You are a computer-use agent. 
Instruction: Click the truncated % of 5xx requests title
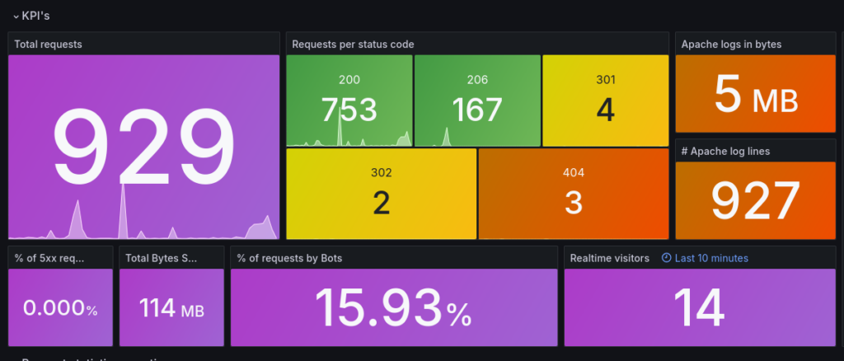[49, 258]
